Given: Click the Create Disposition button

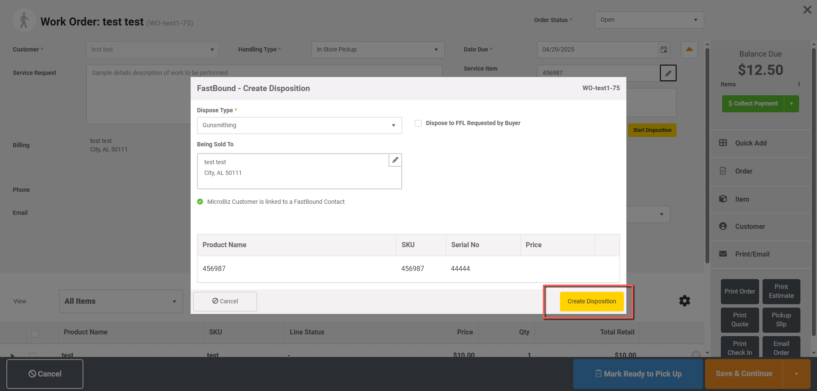Looking at the screenshot, I should [591, 301].
